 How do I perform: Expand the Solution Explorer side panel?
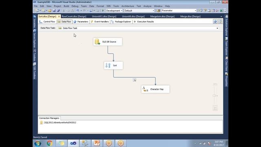(x=226, y=25)
